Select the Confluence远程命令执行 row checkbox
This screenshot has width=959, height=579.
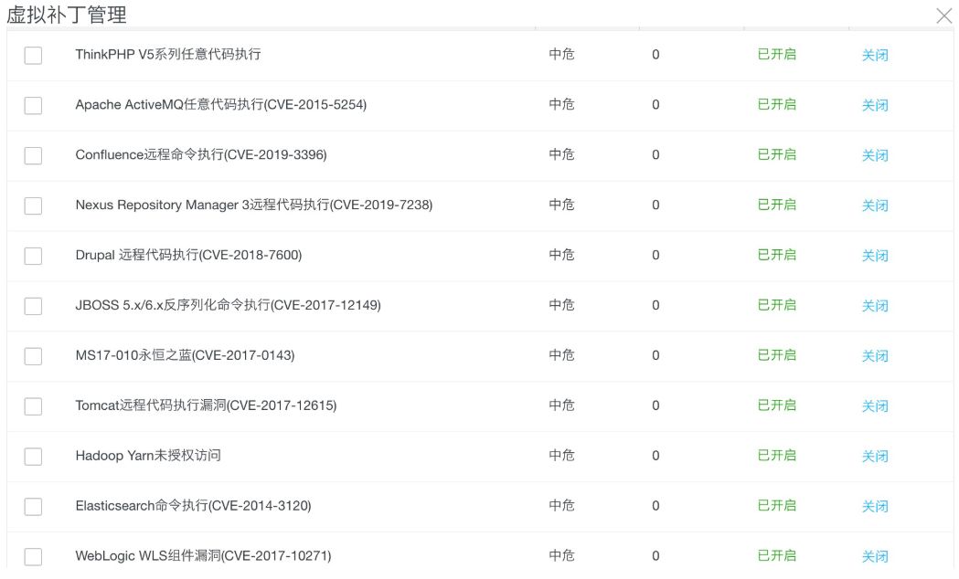tap(33, 155)
